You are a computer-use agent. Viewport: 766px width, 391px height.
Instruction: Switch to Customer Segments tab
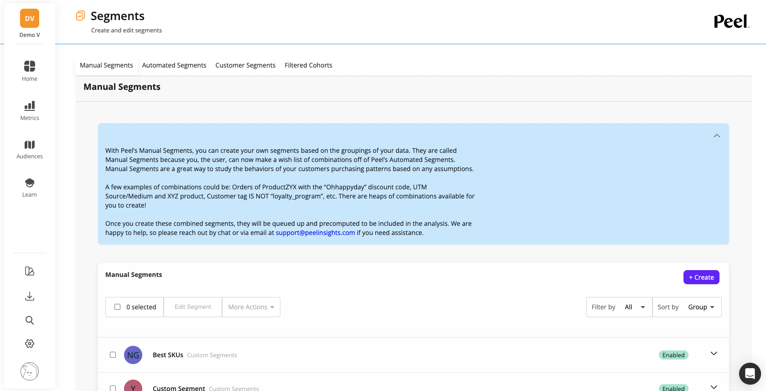point(245,65)
